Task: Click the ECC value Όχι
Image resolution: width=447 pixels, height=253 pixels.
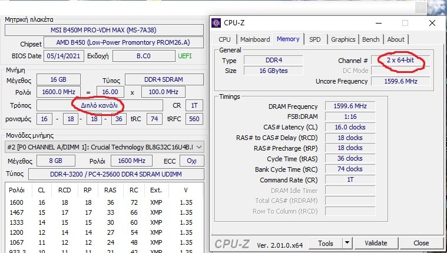Action: pyautogui.click(x=191, y=161)
